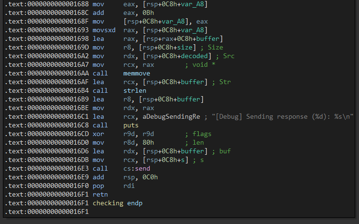Select the '; flags' comment
This screenshot has height=224, width=359.
198,134
